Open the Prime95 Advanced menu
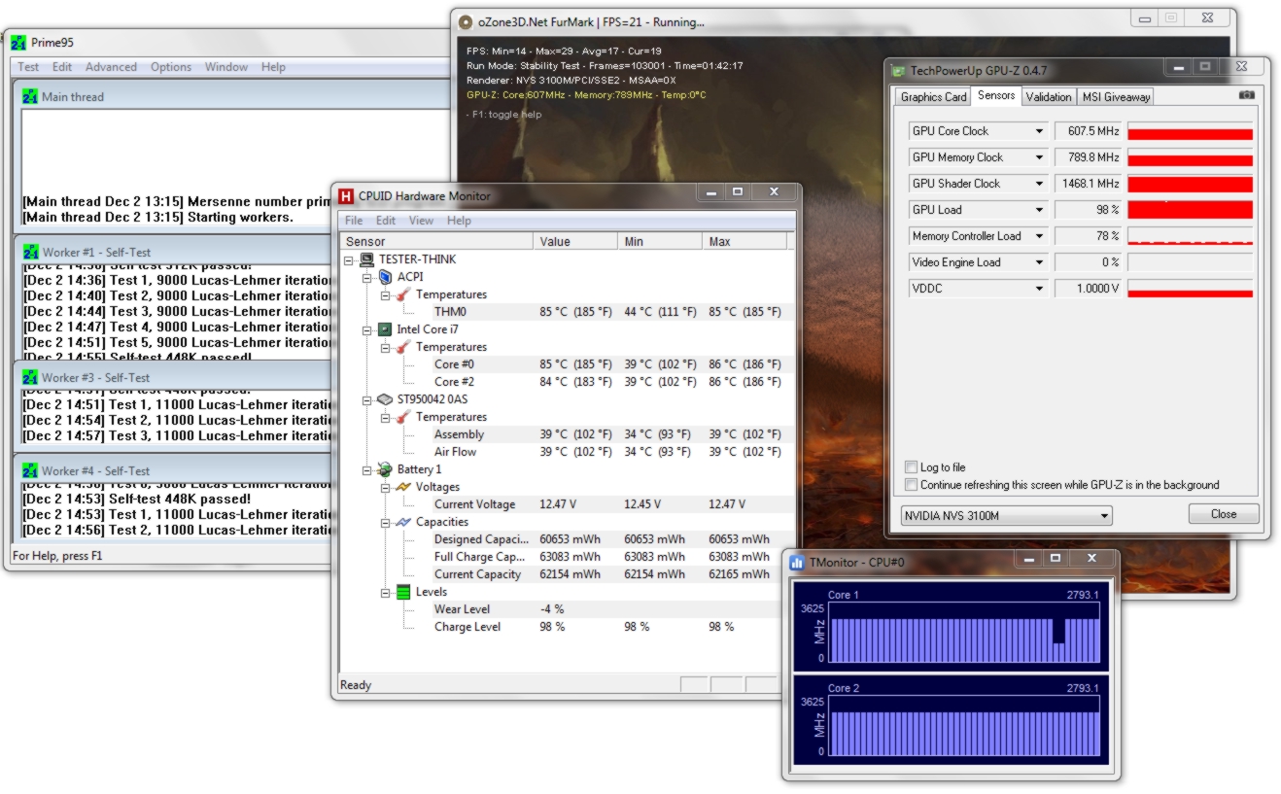 click(x=111, y=67)
